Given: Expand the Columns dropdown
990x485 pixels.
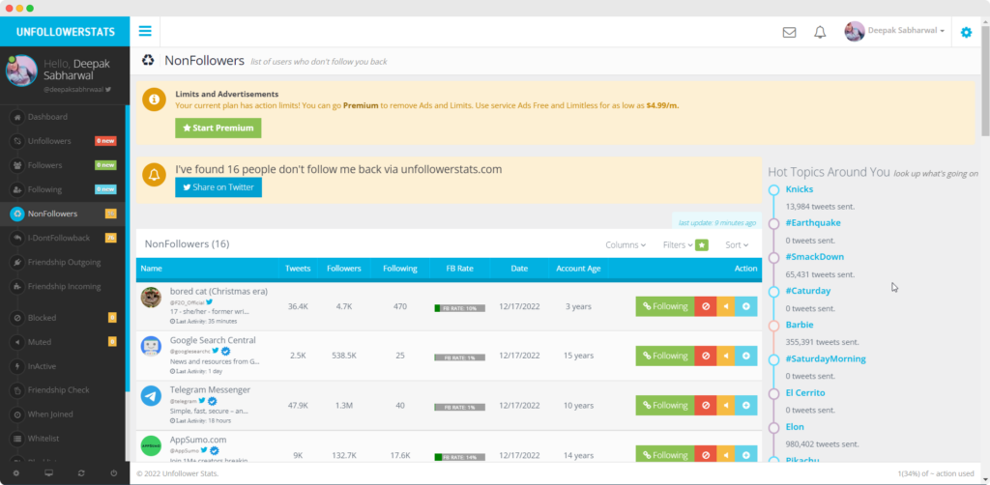Looking at the screenshot, I should point(626,244).
